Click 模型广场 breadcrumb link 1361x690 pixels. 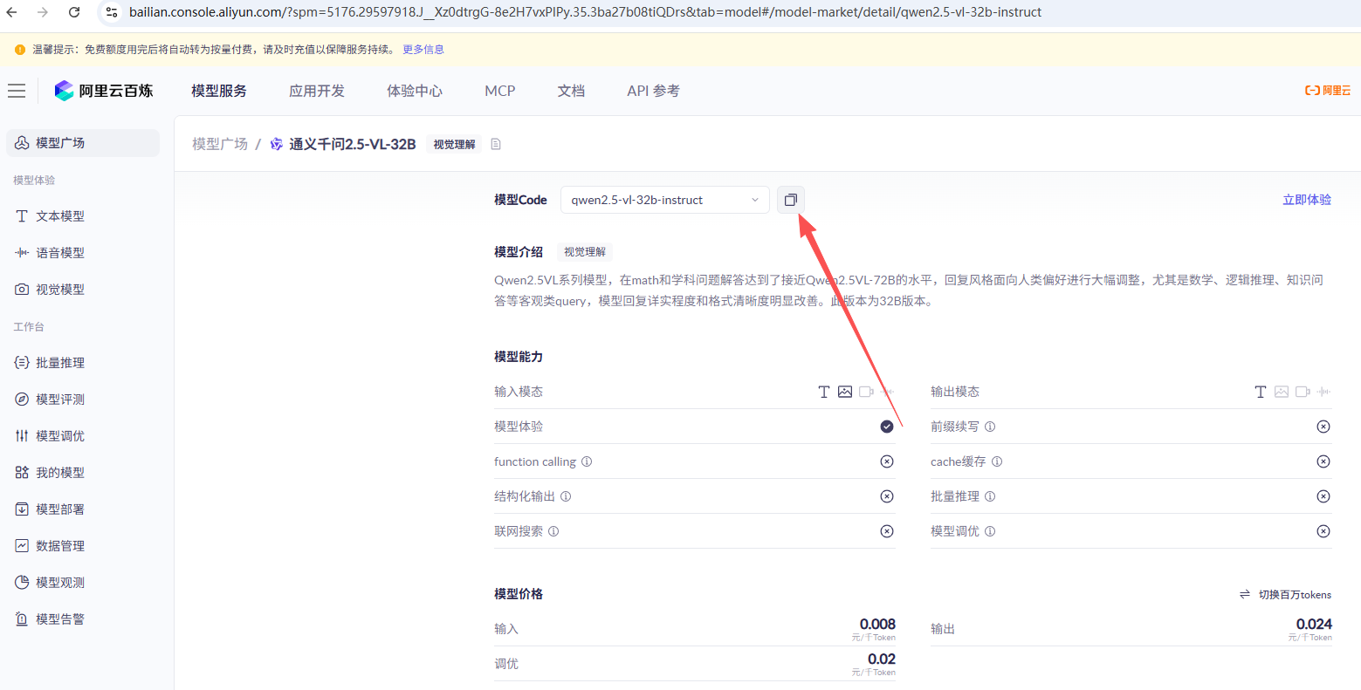click(x=220, y=144)
